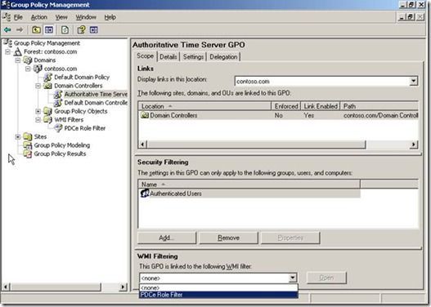The width and height of the screenshot is (431, 307).
Task: Toggle the Show/Hide console tree icon
Action: point(49,29)
